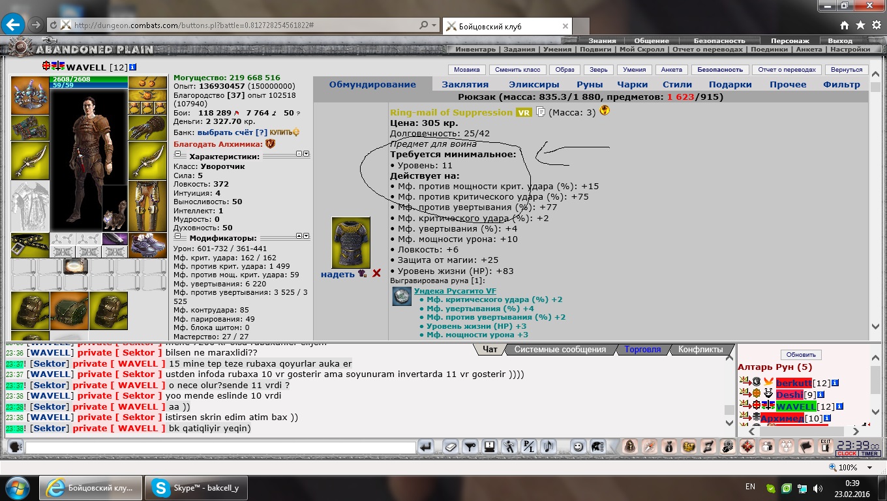Switch to the Заклятия tab

465,84
